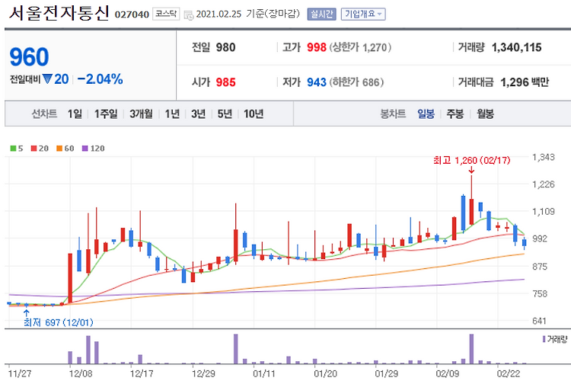Click the 거래량 value 1,340,115

click(516, 47)
